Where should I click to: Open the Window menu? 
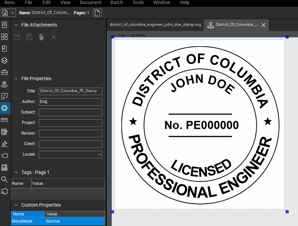coord(161,2)
